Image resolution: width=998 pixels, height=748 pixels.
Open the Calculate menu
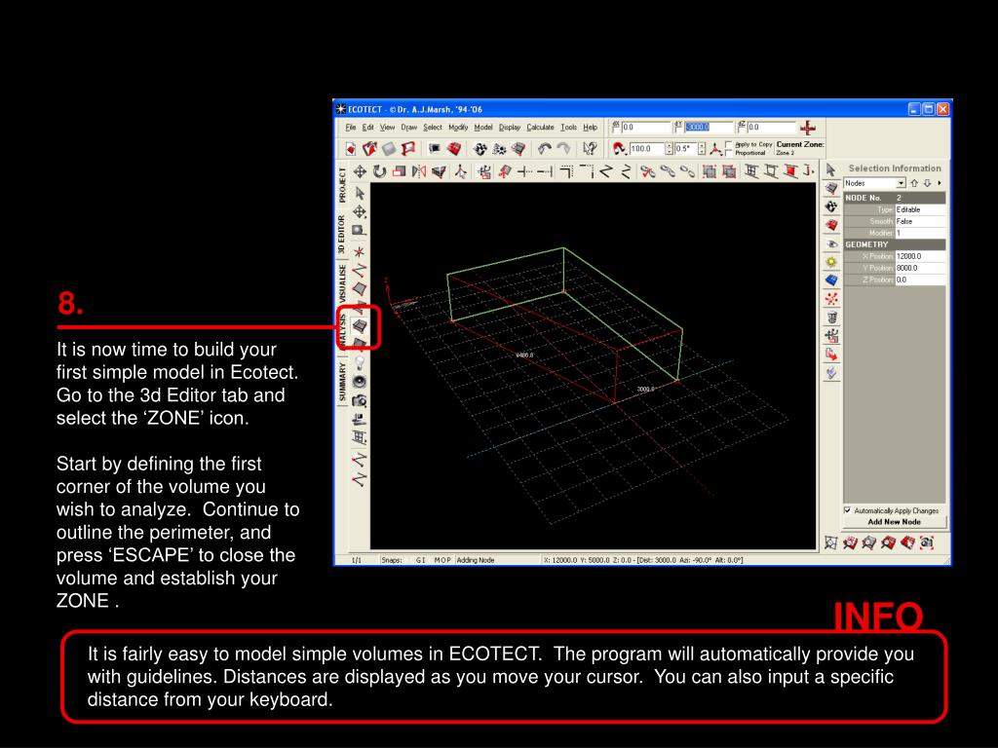point(540,128)
